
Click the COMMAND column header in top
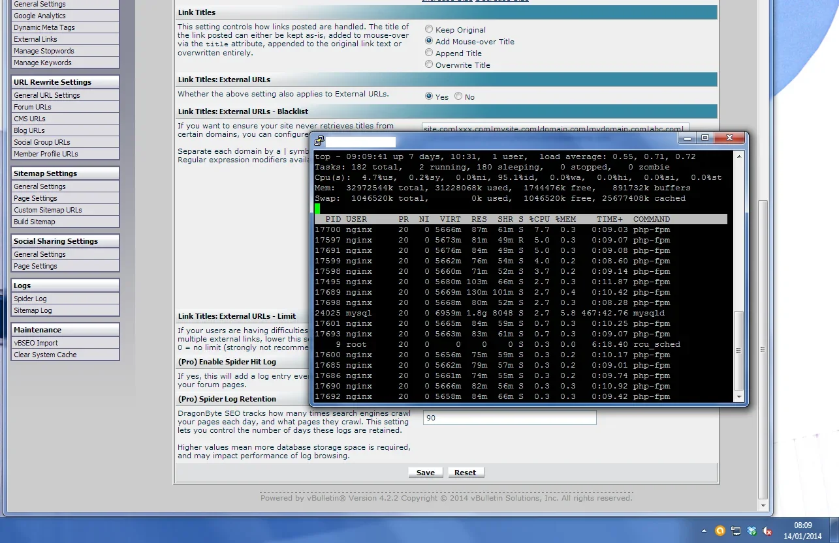[652, 219]
